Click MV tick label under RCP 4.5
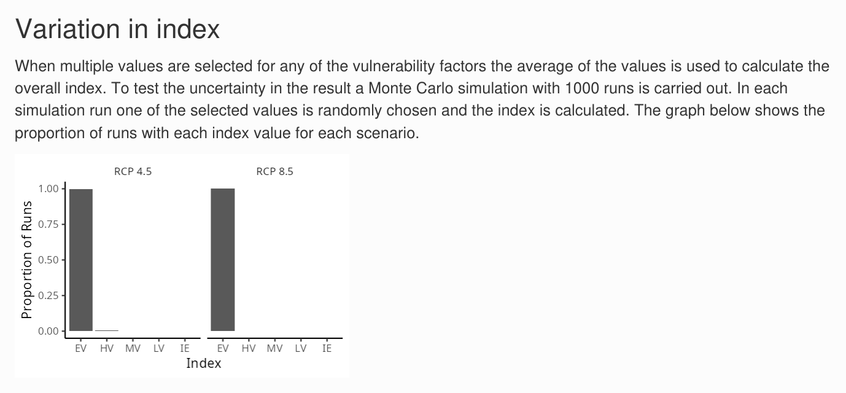The height and width of the screenshot is (393, 846). (133, 348)
